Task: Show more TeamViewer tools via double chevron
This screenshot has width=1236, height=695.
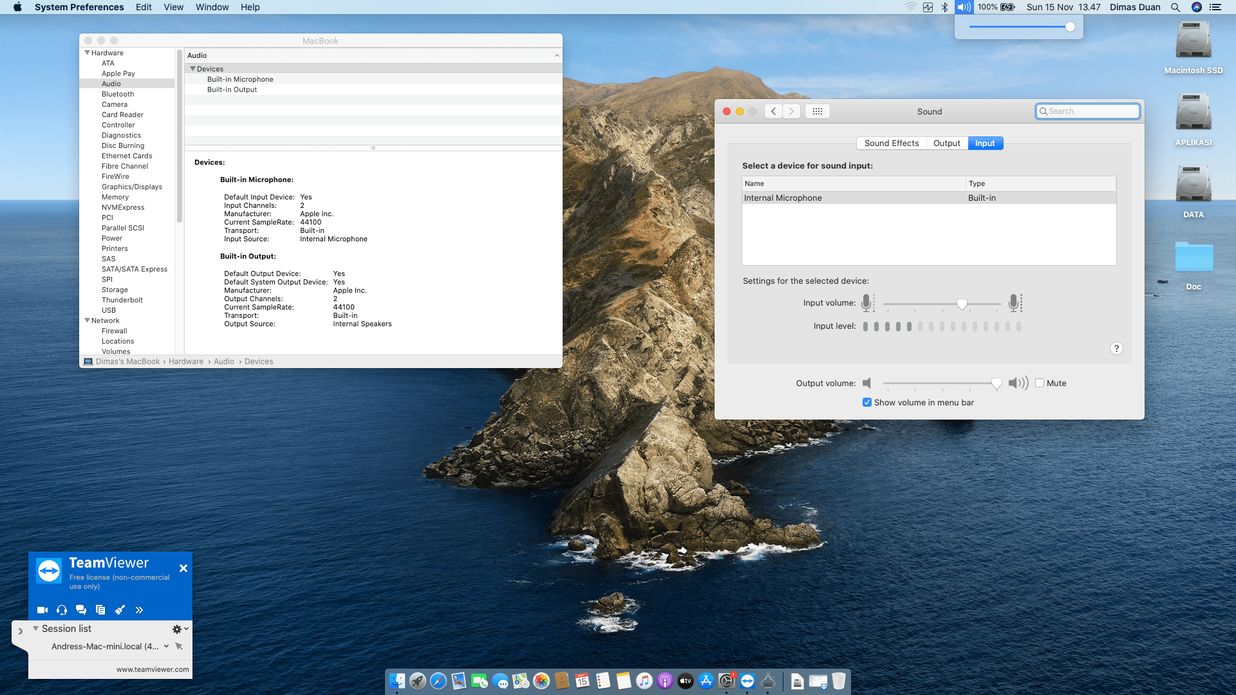Action: point(139,610)
